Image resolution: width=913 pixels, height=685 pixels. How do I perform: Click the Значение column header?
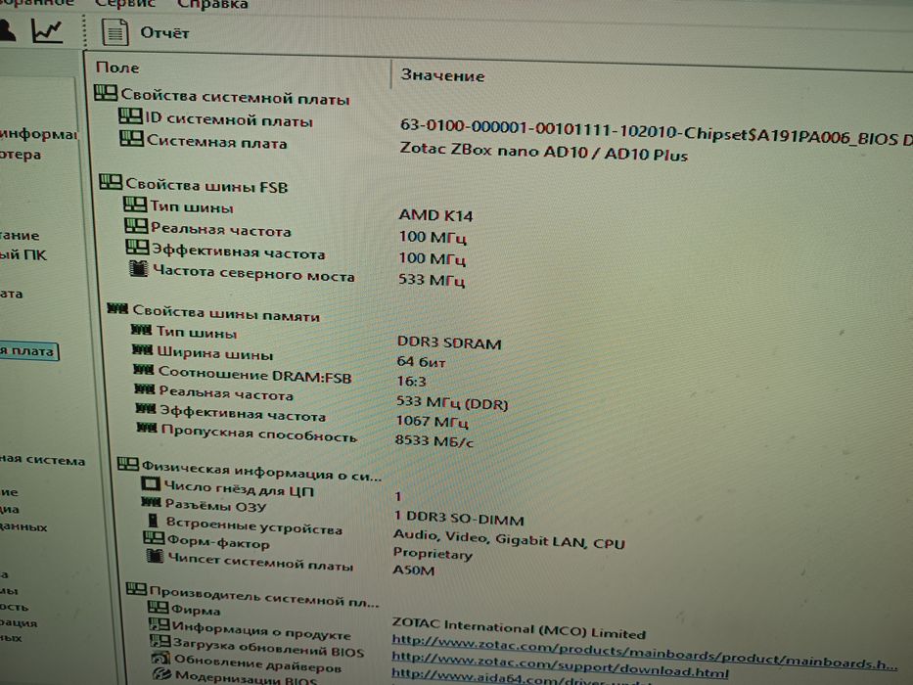[442, 75]
